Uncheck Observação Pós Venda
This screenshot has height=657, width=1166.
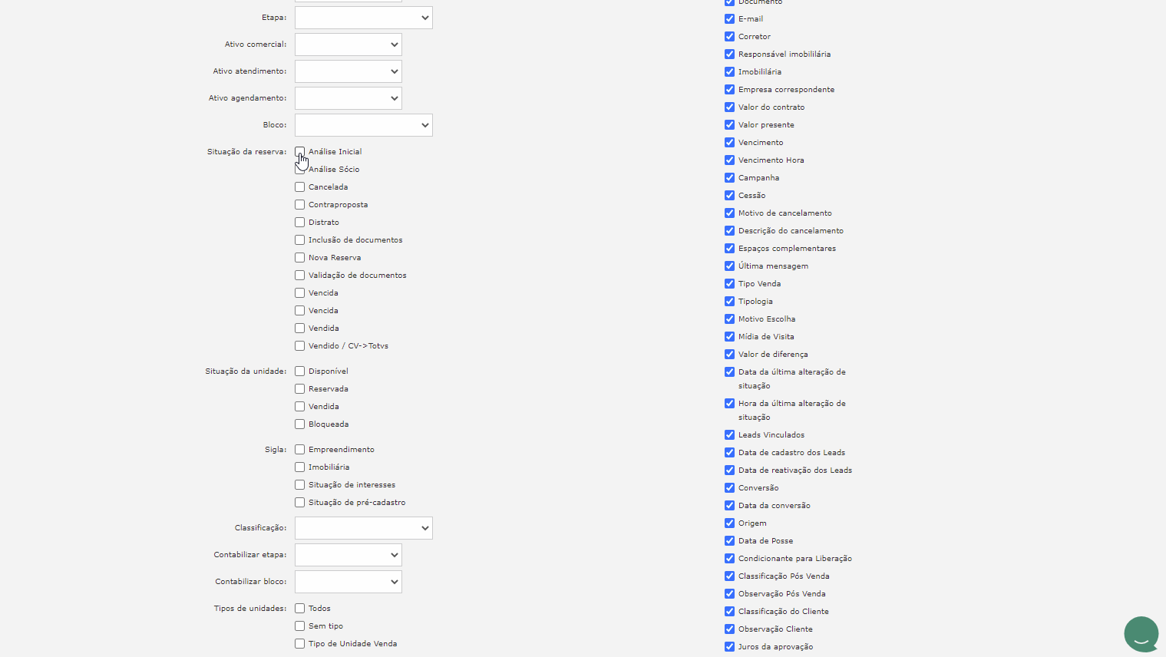[x=730, y=594]
